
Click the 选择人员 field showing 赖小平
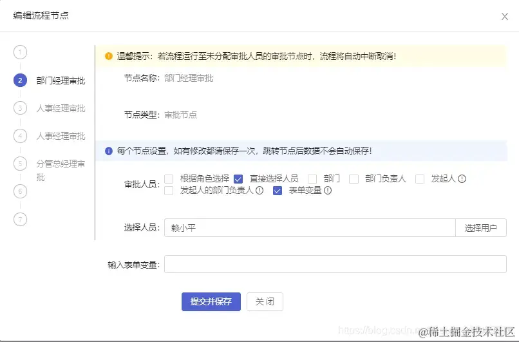tap(310, 228)
